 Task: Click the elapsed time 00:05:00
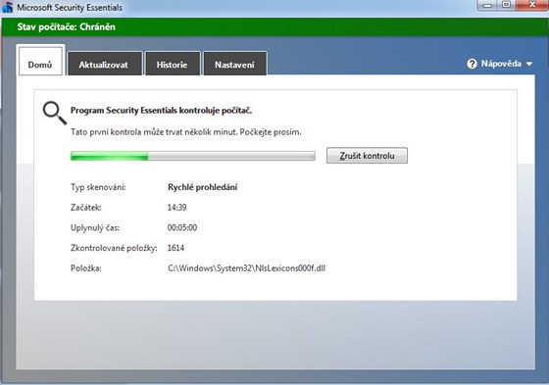pyautogui.click(x=182, y=228)
